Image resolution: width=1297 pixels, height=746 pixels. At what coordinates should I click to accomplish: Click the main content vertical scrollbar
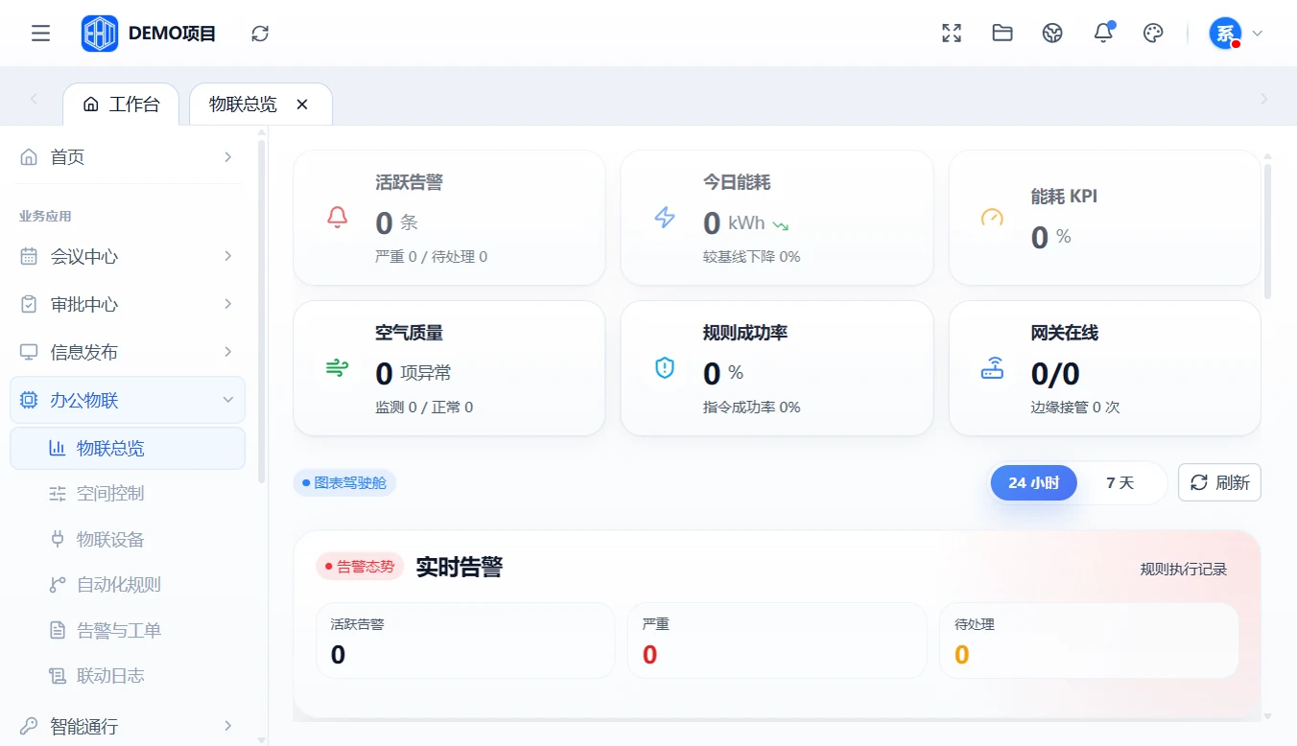1267,230
